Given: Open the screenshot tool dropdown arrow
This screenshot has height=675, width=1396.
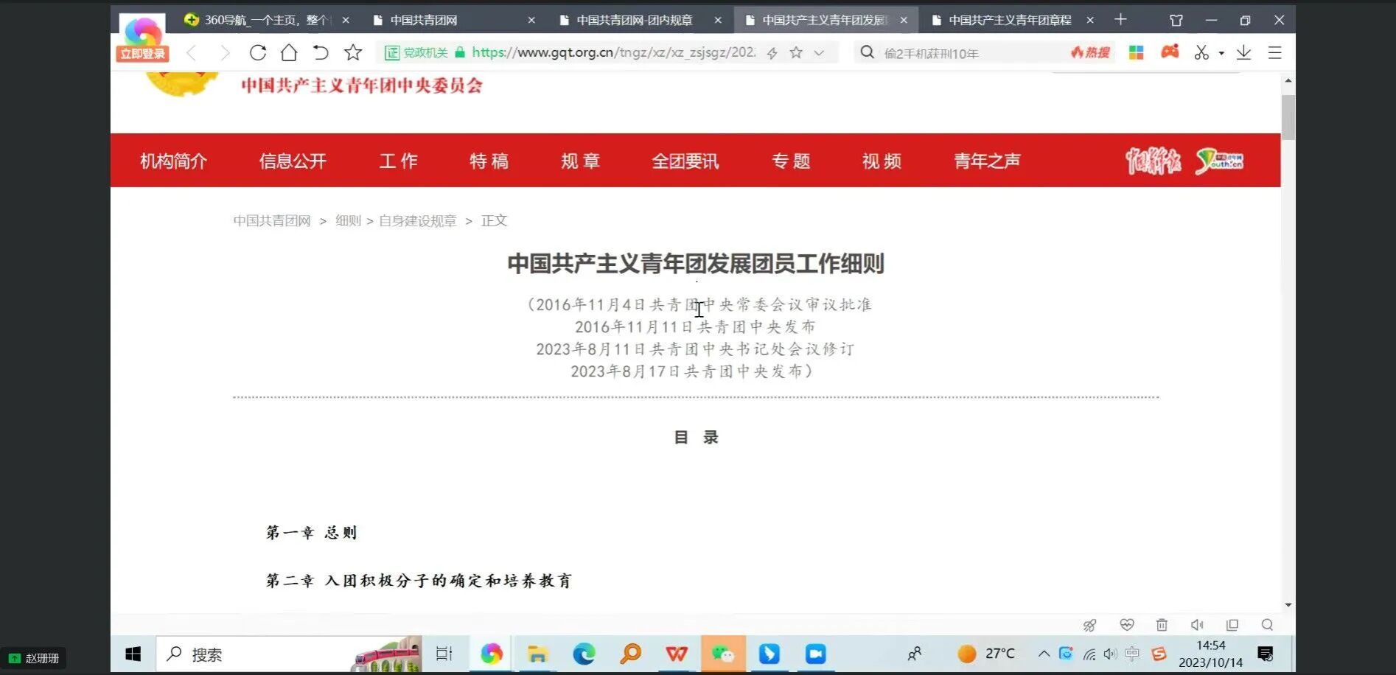Looking at the screenshot, I should pyautogui.click(x=1220, y=52).
